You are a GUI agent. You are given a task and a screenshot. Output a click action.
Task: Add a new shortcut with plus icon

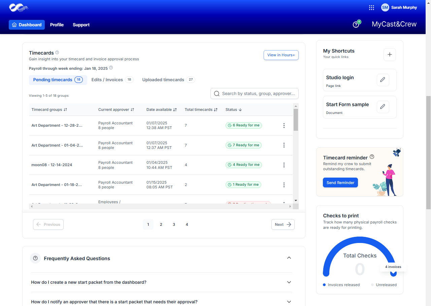tap(390, 55)
